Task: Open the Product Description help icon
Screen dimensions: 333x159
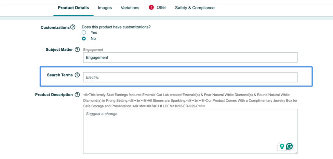Action: [77, 95]
